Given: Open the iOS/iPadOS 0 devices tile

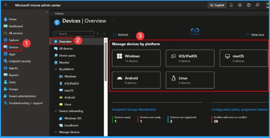Looking at the screenshot, I should pos(190,58).
